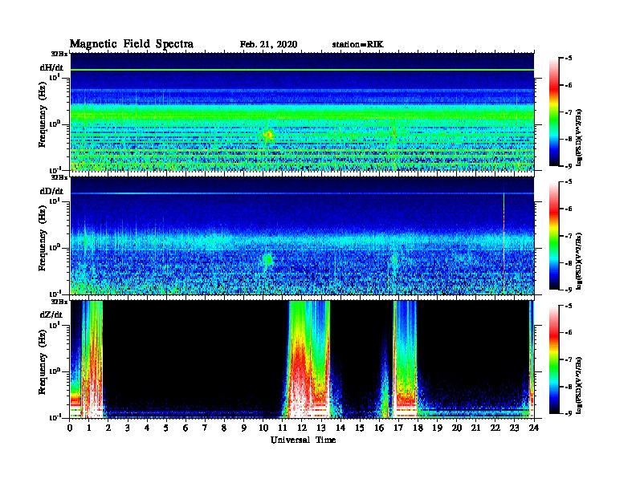Screen dimensions: 636x491
Task: Click the hour 16 tick label
Action: 379,428
